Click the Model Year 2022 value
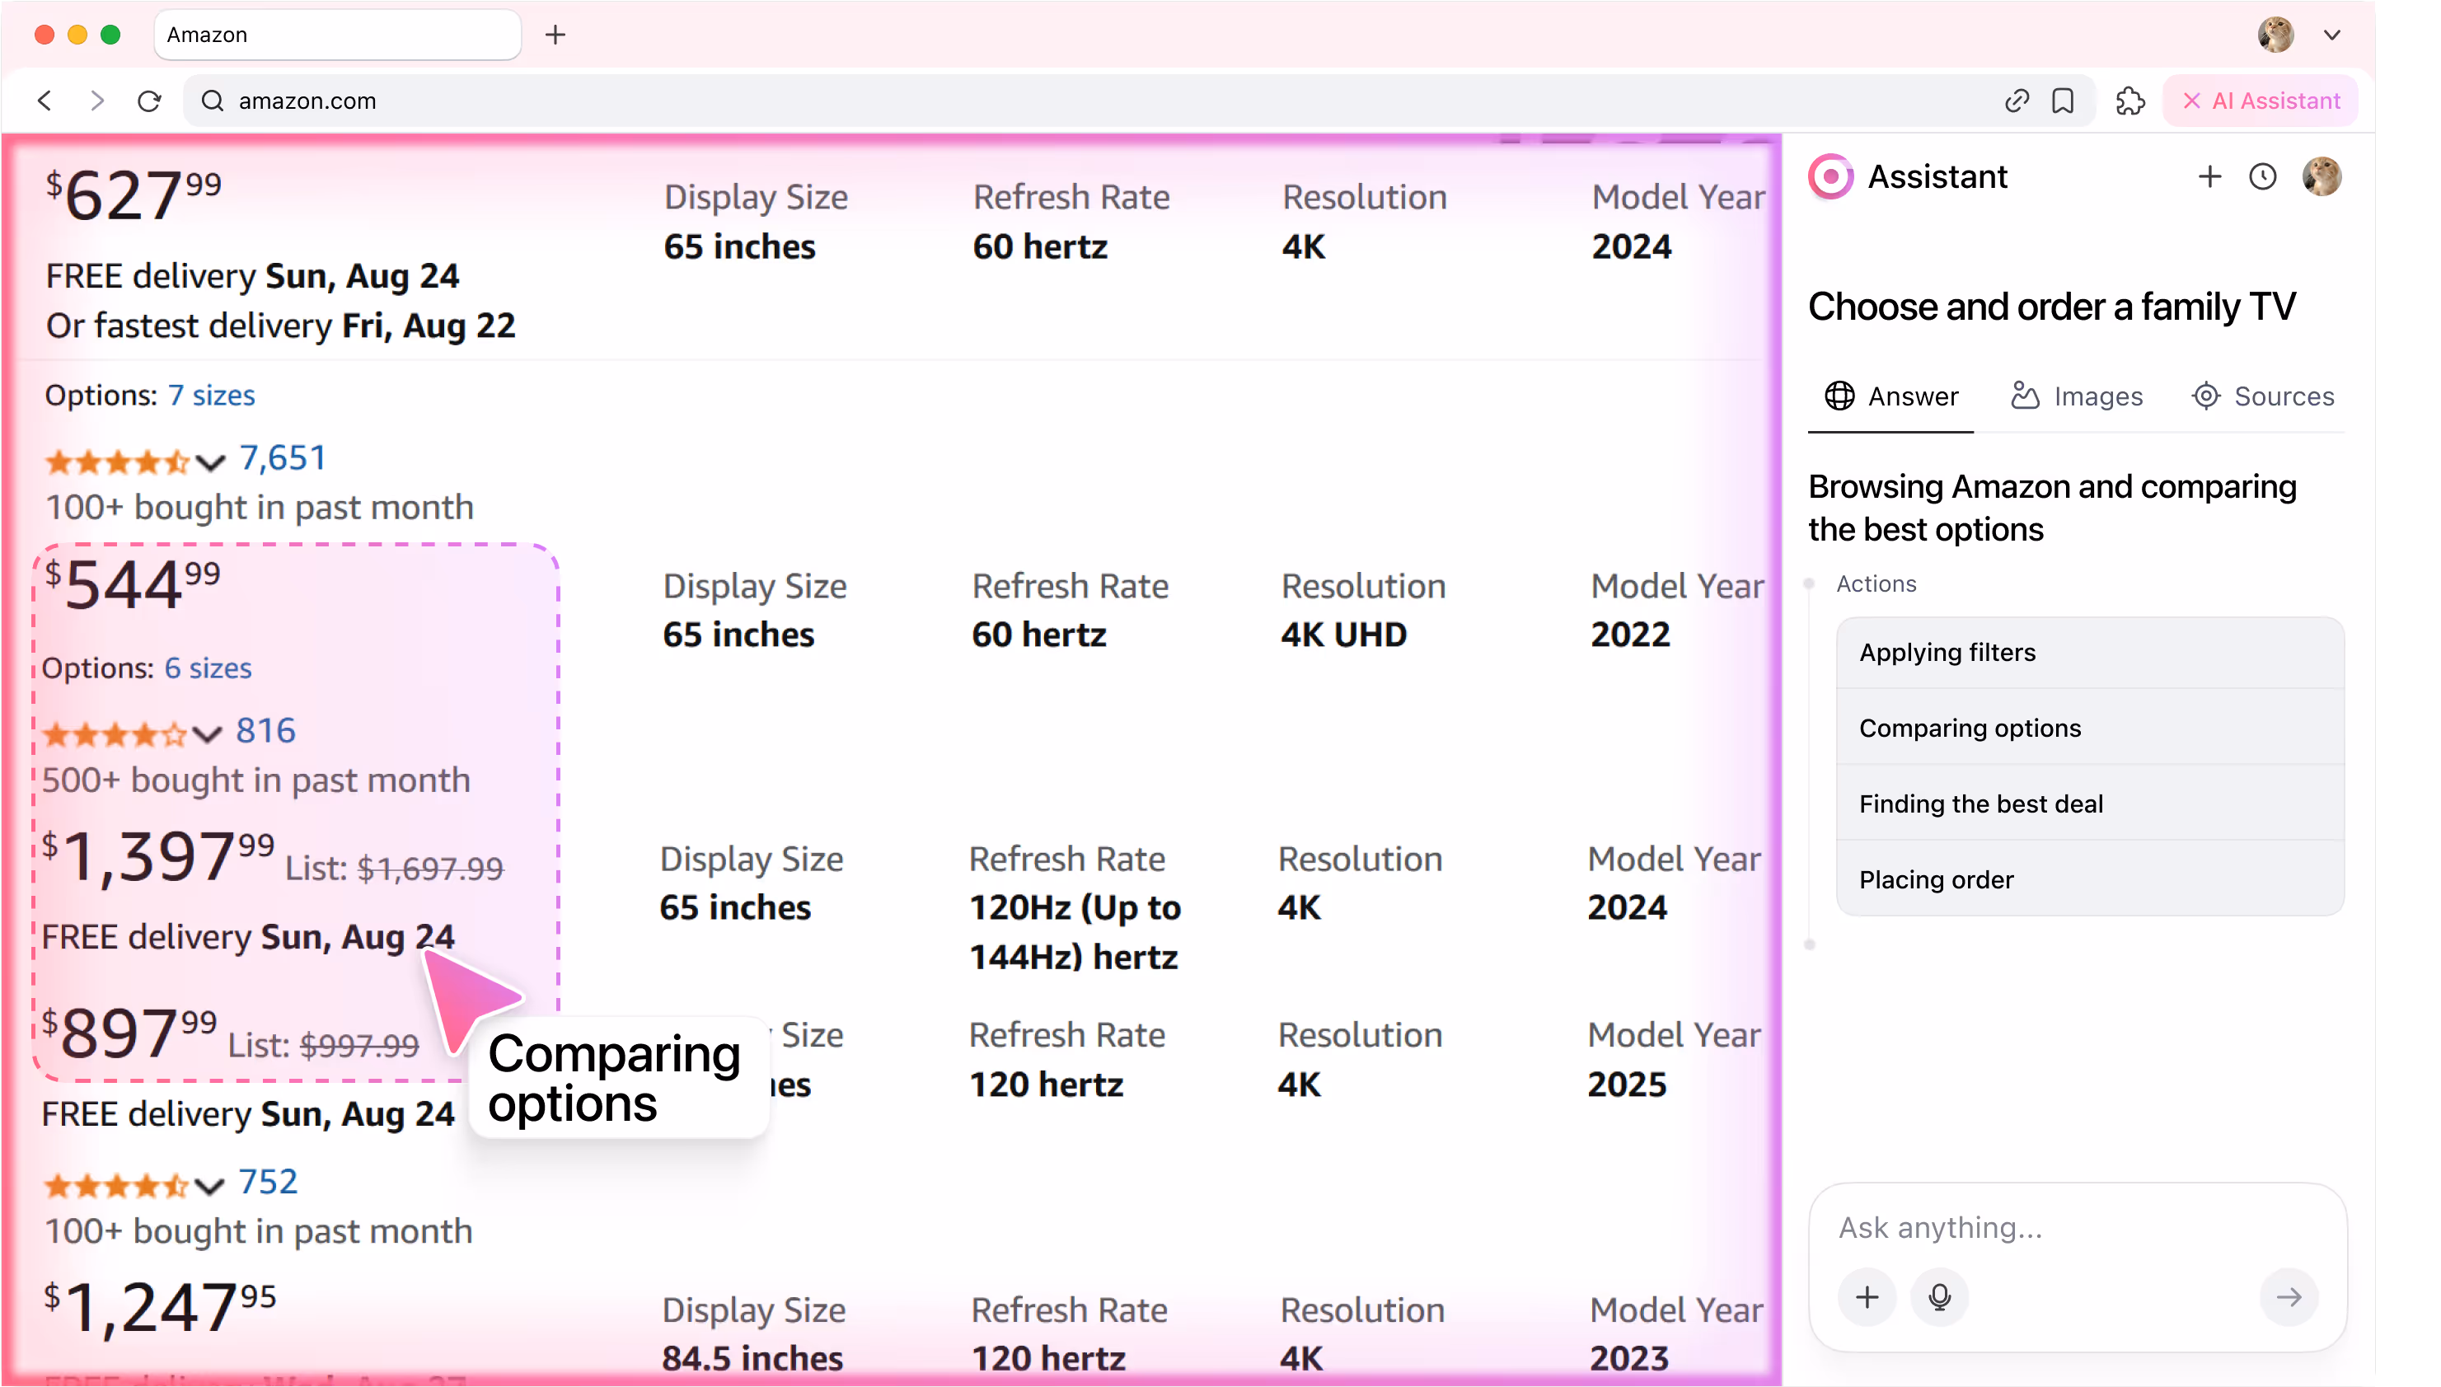 point(1629,635)
